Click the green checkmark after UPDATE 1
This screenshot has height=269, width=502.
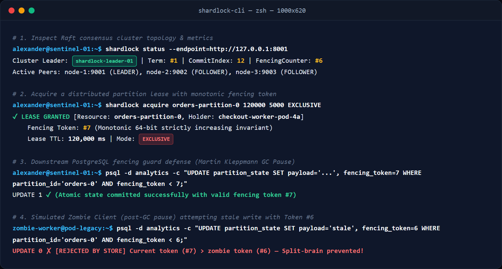click(x=48, y=195)
